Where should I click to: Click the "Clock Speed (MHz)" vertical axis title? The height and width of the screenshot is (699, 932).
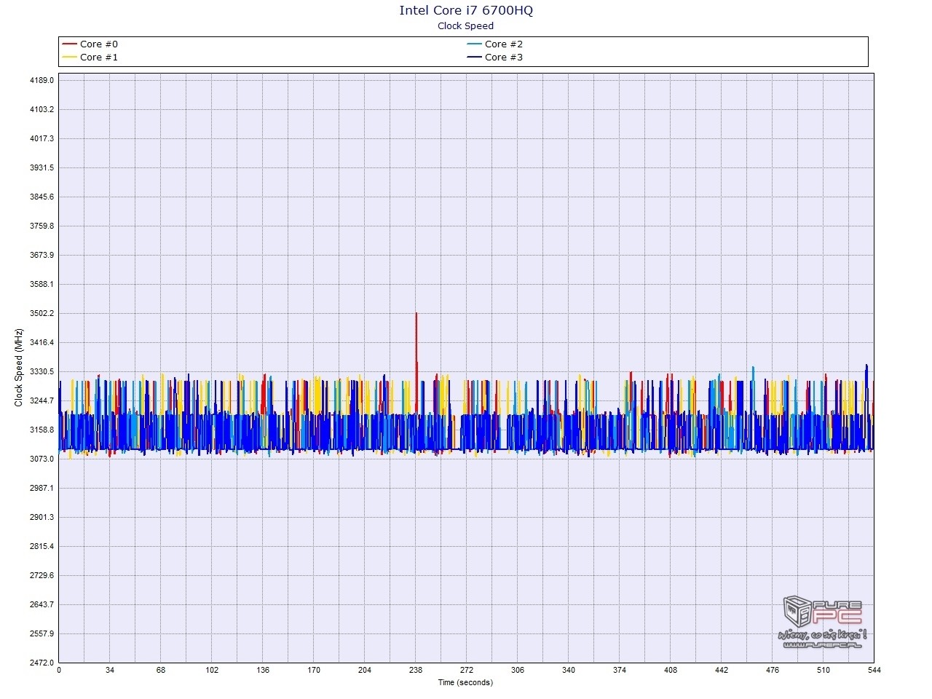[x=19, y=368]
